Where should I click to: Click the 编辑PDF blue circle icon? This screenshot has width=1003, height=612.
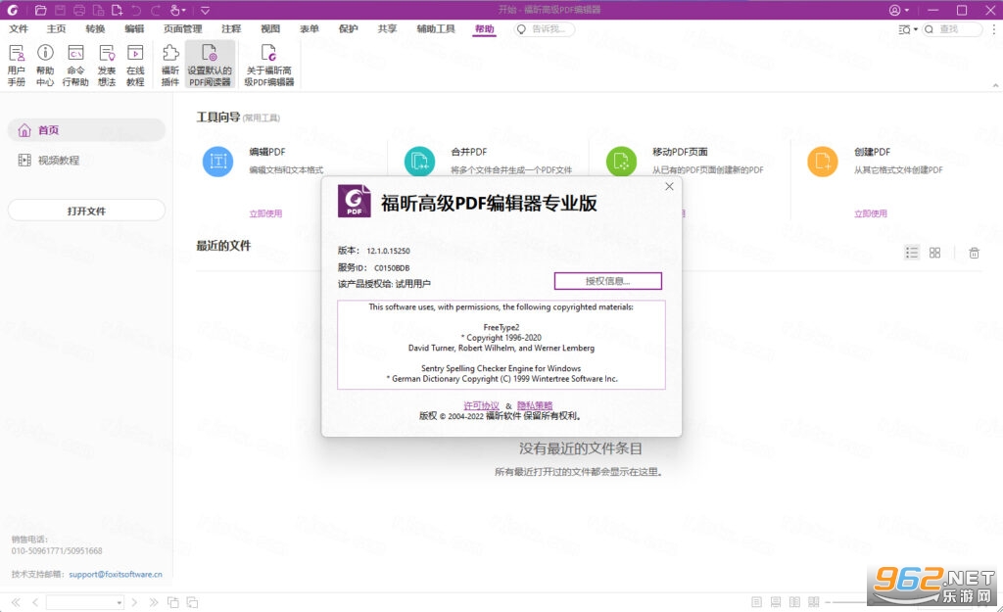(x=218, y=162)
